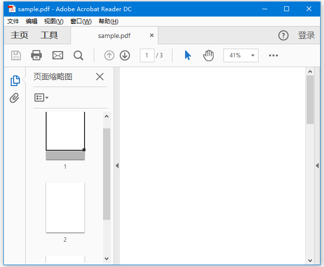Image resolution: width=324 pixels, height=267 pixels.
Task: Activate the Hand pan tool
Action: coord(208,55)
